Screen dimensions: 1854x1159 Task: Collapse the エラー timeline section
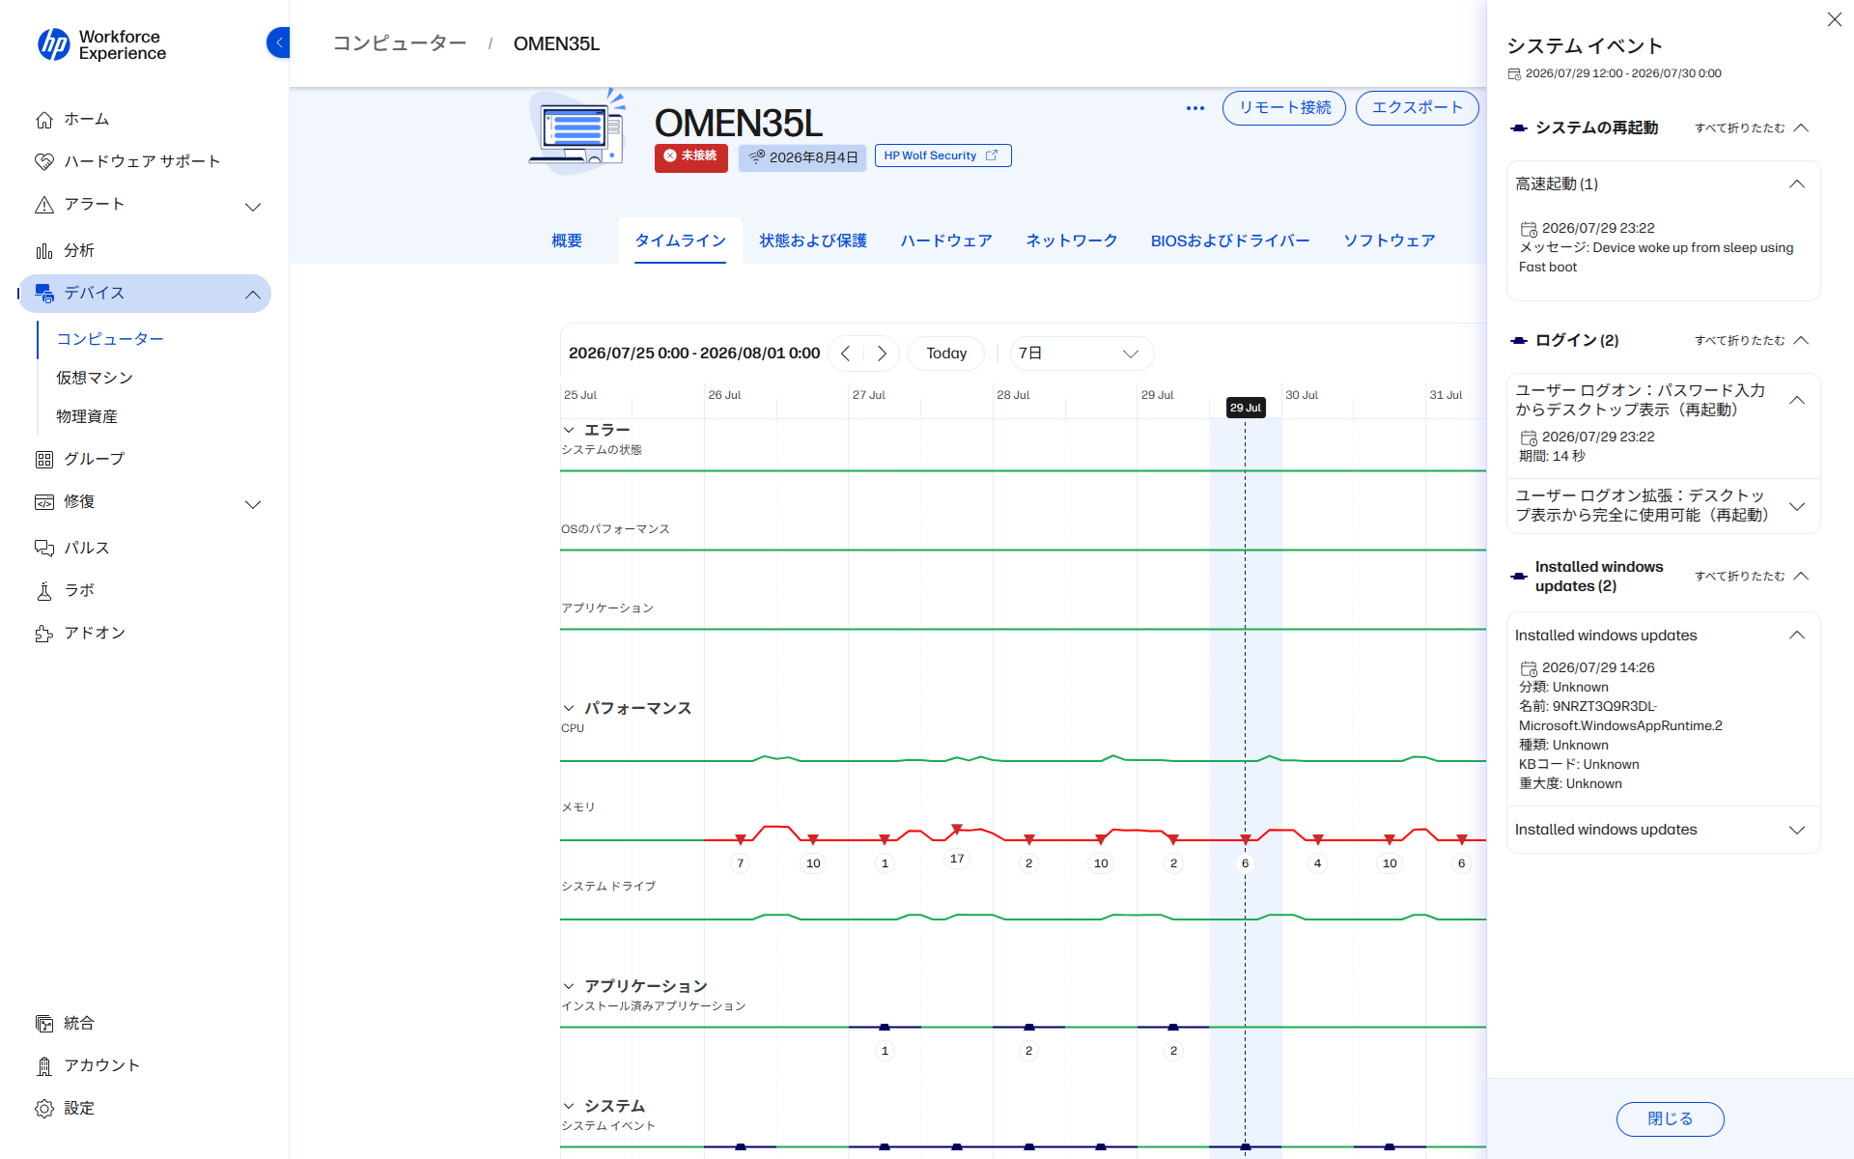569,430
